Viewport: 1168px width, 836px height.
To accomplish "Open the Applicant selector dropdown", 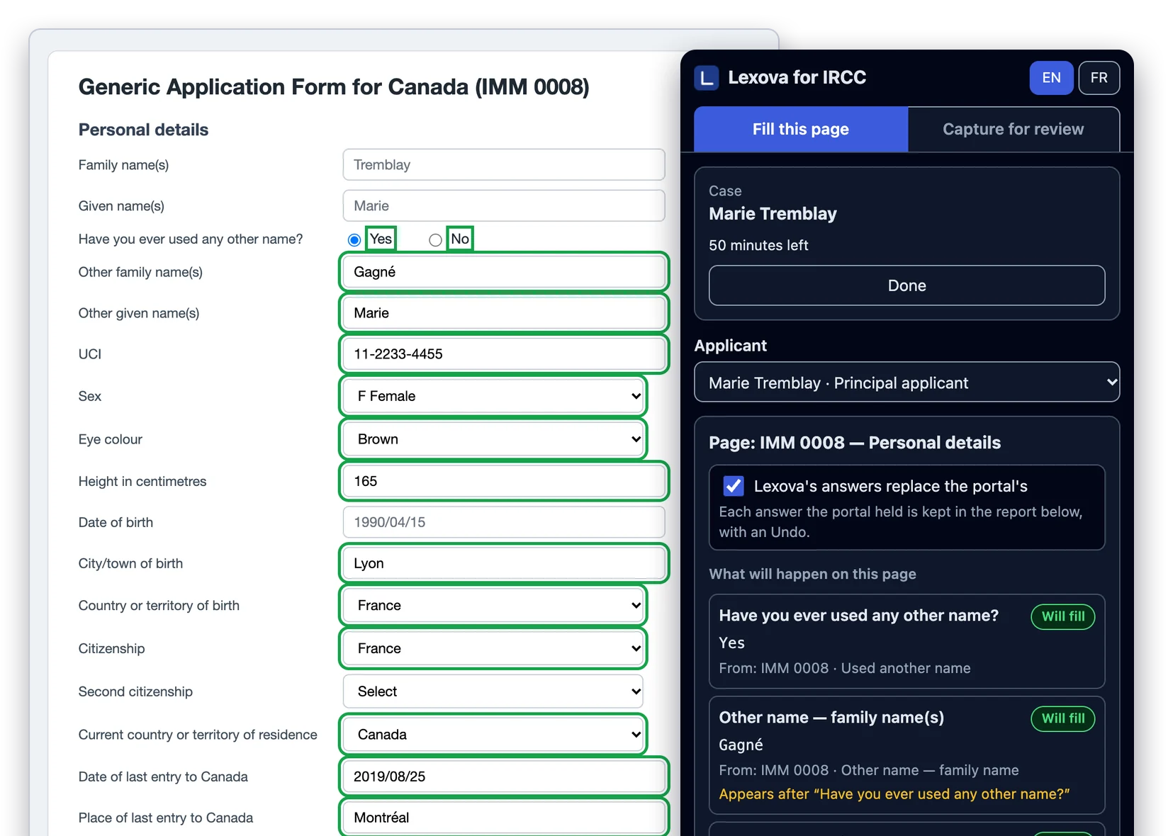I will 907,383.
